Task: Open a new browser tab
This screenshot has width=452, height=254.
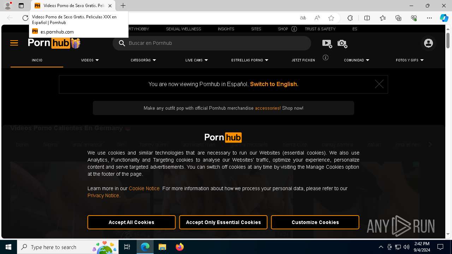Action: tap(123, 6)
